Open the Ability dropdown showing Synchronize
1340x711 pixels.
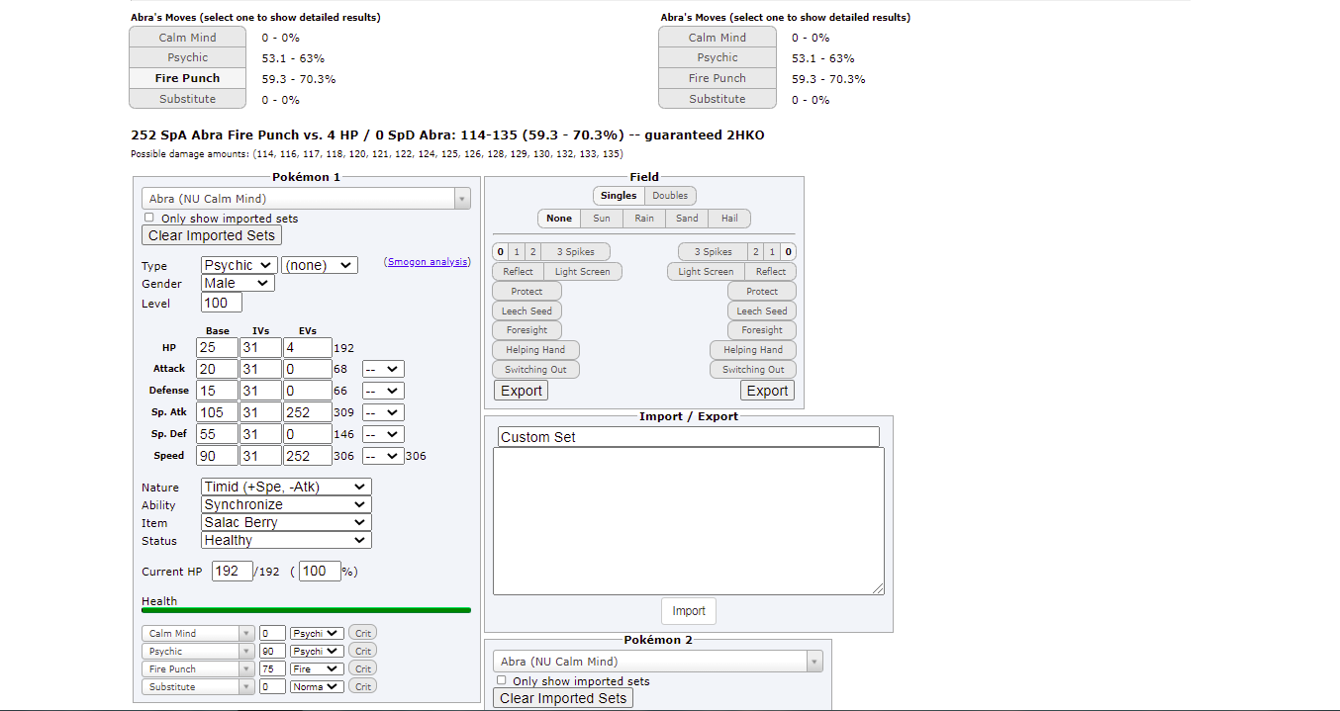286,504
